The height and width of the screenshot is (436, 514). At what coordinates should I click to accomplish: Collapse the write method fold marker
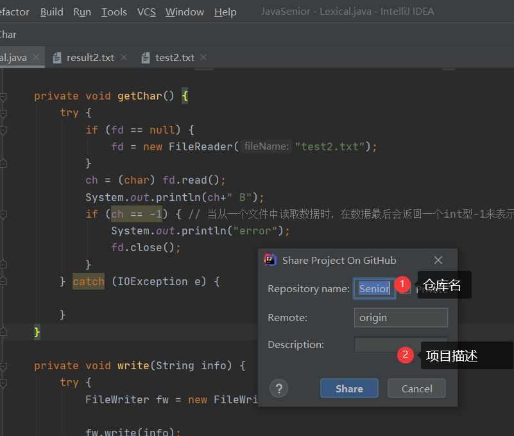click(x=3, y=366)
